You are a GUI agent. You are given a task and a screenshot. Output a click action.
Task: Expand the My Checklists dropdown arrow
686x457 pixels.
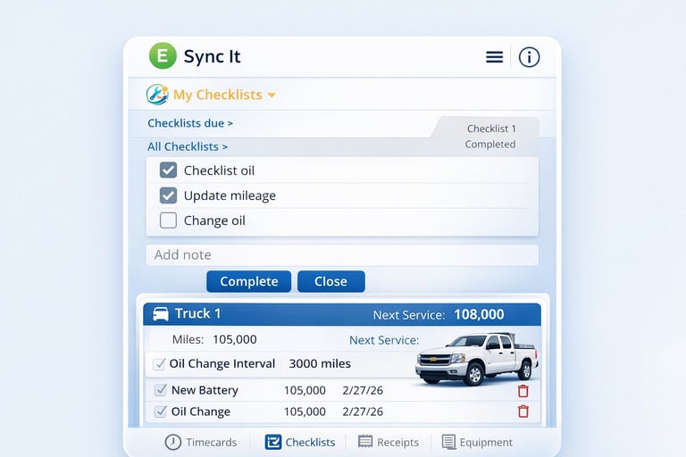pos(272,95)
